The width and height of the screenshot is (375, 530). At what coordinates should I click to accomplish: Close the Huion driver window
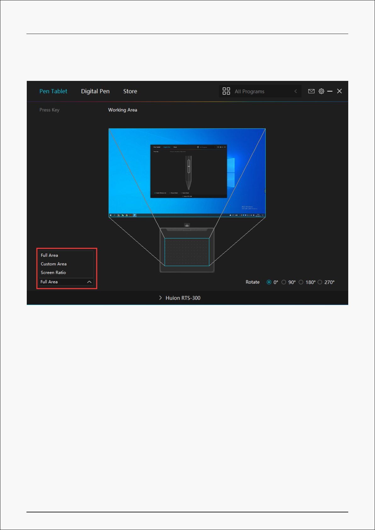pyautogui.click(x=339, y=91)
